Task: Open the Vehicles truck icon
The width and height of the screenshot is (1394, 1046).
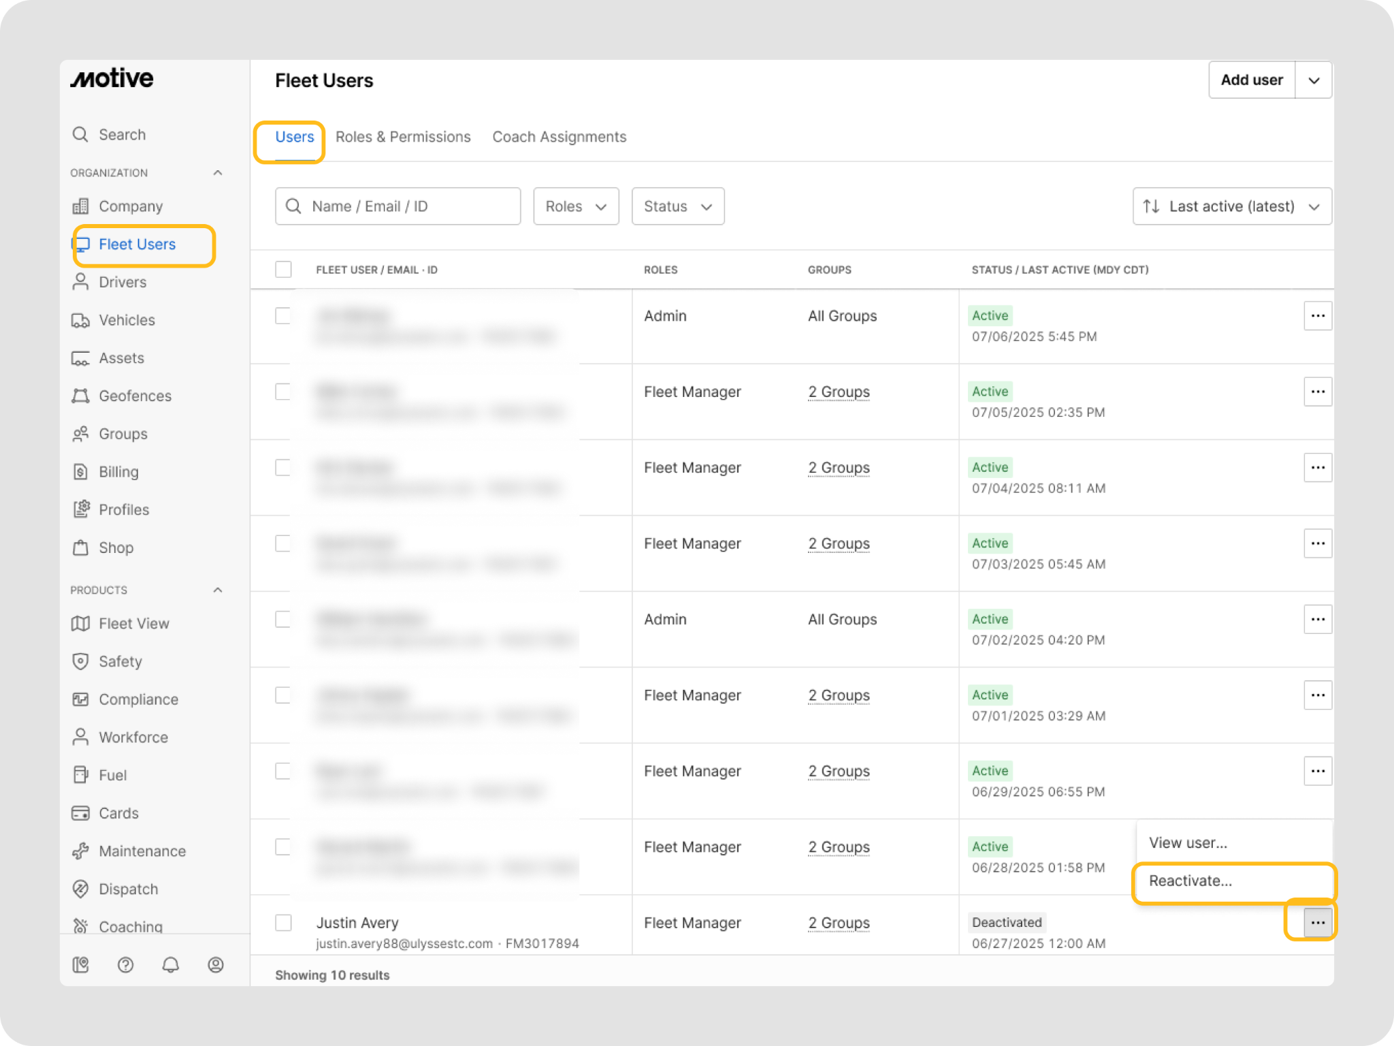Action: pos(80,320)
